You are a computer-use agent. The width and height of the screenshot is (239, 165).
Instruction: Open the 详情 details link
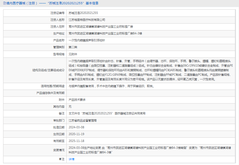point(72,159)
